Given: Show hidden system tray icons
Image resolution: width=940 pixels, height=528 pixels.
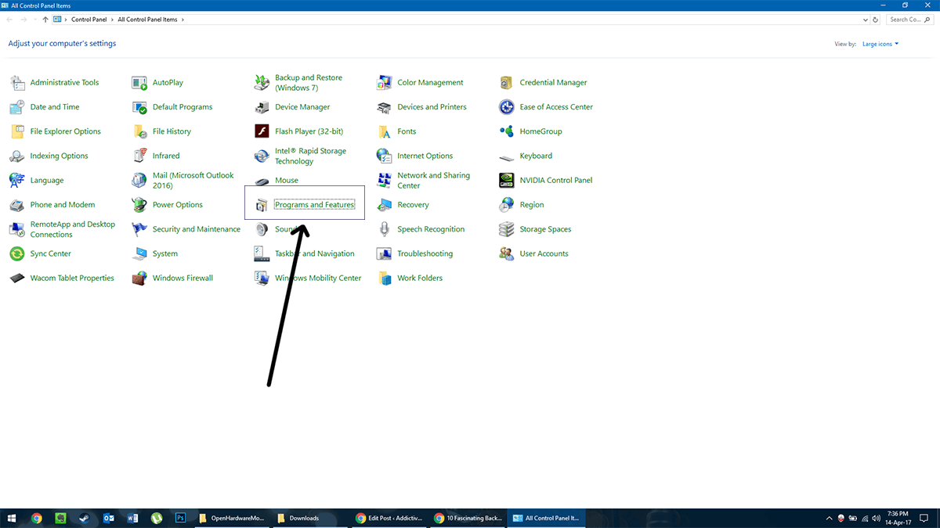Looking at the screenshot, I should tap(830, 518).
